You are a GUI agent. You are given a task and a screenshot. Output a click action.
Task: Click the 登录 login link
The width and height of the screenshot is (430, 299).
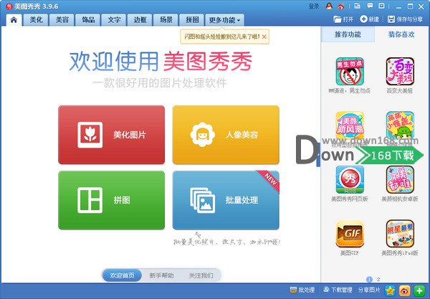314,6
